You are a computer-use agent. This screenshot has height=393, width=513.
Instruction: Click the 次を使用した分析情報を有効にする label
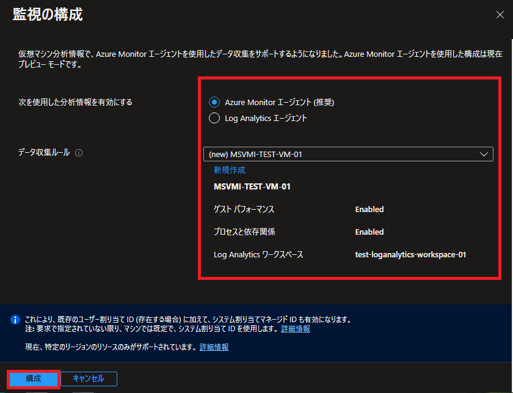75,102
